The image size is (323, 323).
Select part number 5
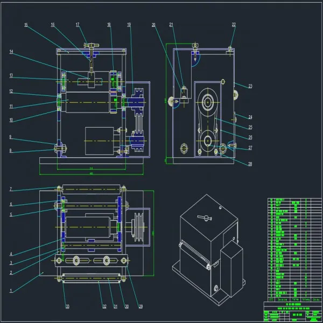[11, 214]
